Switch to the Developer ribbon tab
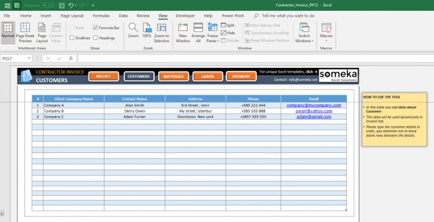This screenshot has width=434, height=222. [185, 16]
